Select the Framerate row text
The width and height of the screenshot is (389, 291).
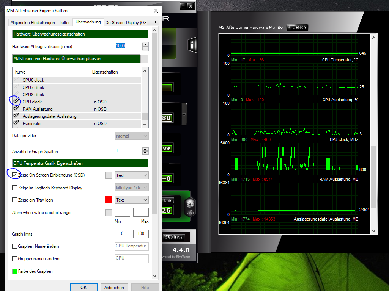point(31,124)
